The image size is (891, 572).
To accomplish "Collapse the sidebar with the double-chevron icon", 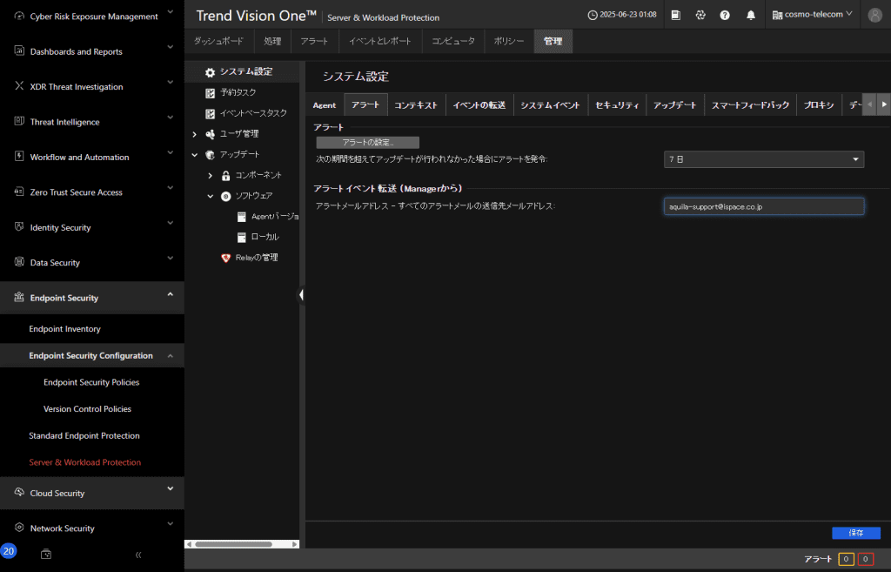I will pyautogui.click(x=138, y=555).
